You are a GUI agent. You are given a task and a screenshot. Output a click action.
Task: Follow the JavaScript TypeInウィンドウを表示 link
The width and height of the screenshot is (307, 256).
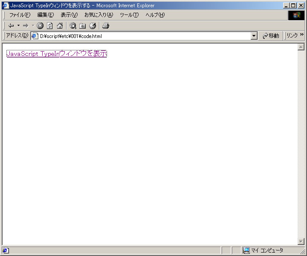click(57, 53)
